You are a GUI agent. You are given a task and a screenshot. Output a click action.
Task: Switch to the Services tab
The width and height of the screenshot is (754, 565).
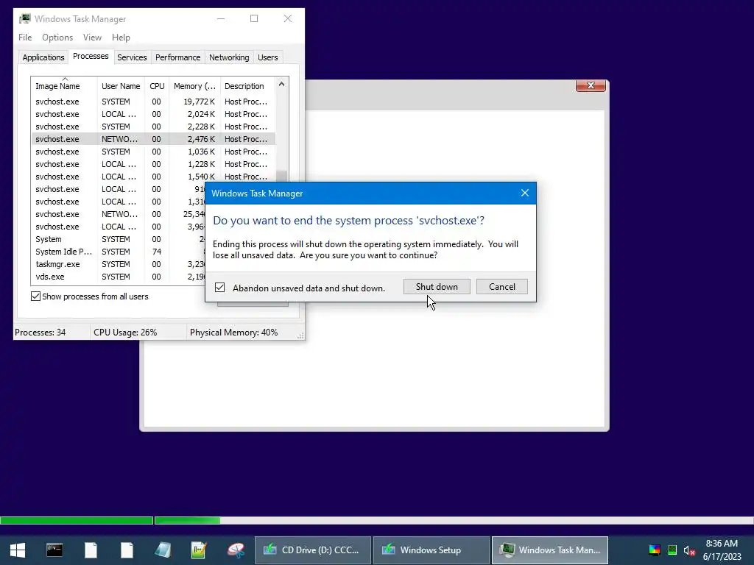132,57
